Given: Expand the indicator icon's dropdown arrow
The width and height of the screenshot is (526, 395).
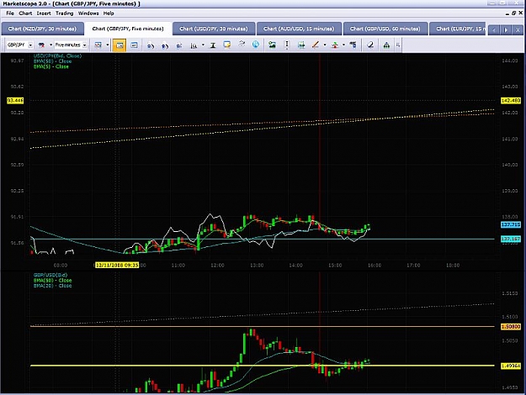Looking at the screenshot, I should 203,45.
